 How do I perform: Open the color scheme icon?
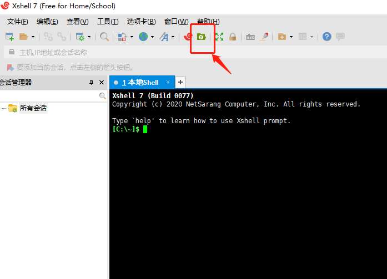click(x=122, y=37)
